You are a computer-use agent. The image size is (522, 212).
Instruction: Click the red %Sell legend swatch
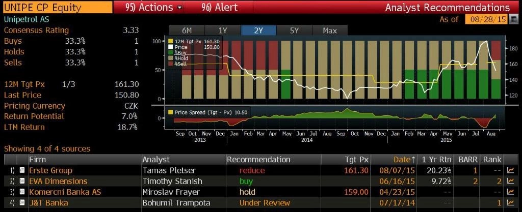click(170, 64)
